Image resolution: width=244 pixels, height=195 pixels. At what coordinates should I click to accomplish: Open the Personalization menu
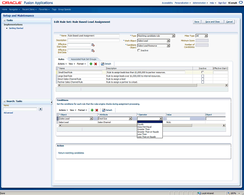click(x=183, y=3)
